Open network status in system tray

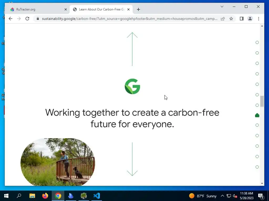click(x=229, y=196)
